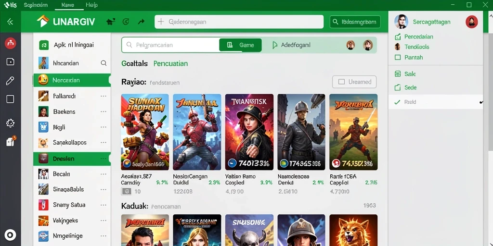Click the share arrow icon in header

(x=141, y=22)
